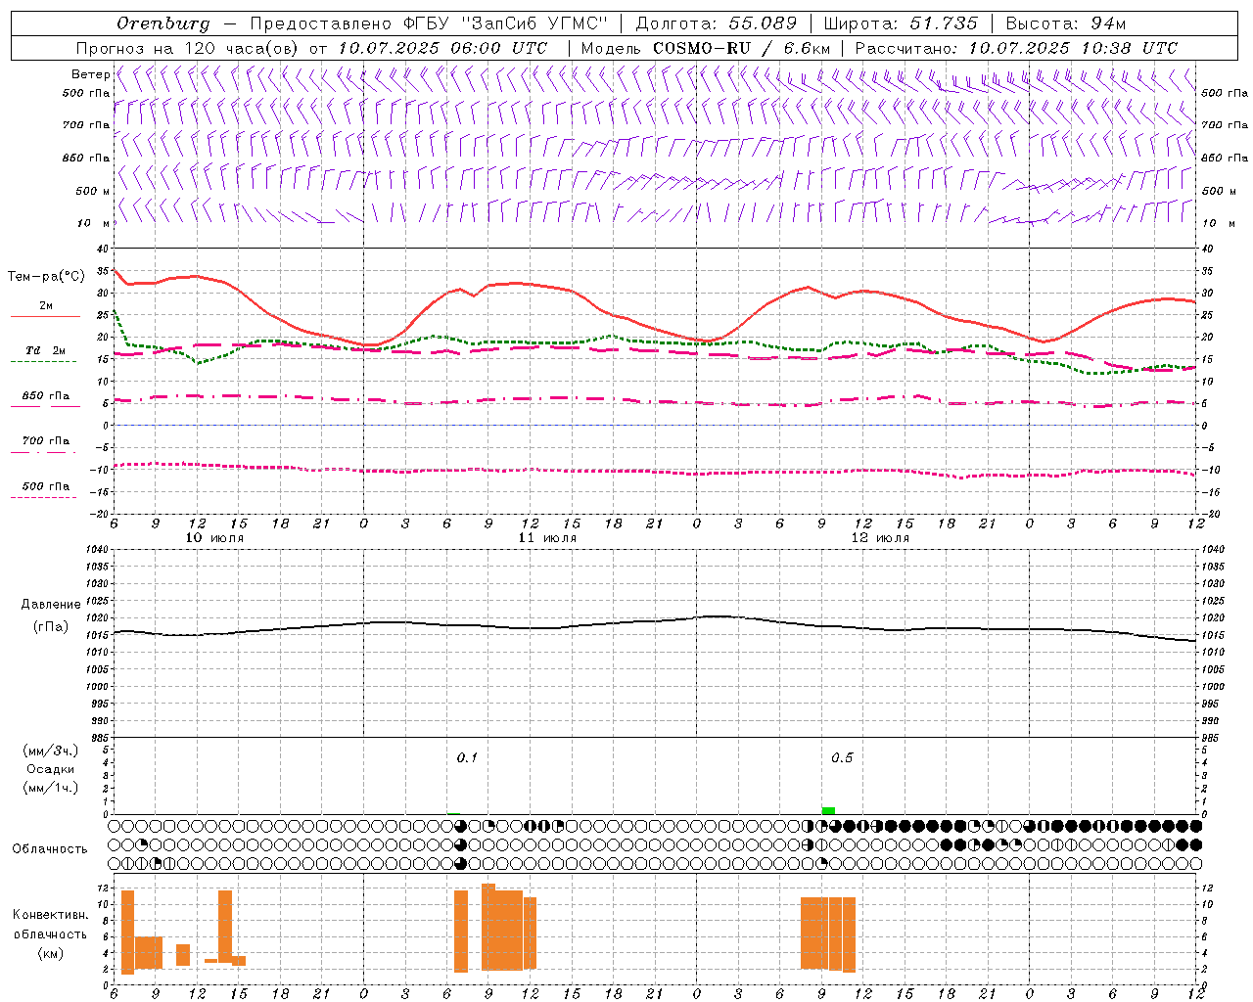Click the "Тем-ра(°C)" temperature panel label
Image resolution: width=1253 pixels, height=1002 pixels.
click(47, 277)
